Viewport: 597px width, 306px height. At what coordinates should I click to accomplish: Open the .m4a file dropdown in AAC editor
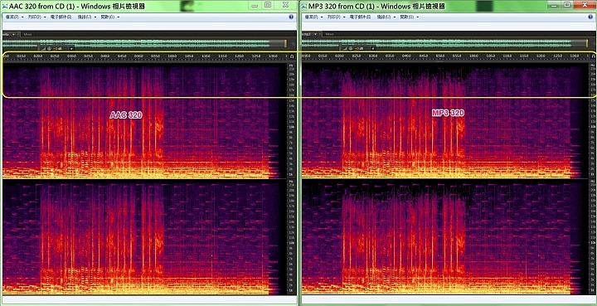[x=14, y=34]
